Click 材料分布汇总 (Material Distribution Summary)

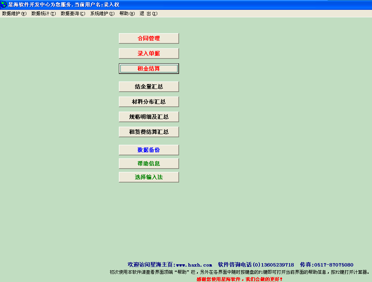point(149,101)
